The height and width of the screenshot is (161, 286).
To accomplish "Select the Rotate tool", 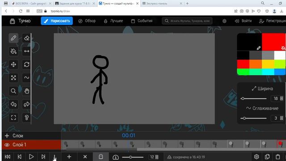I will (27, 64).
